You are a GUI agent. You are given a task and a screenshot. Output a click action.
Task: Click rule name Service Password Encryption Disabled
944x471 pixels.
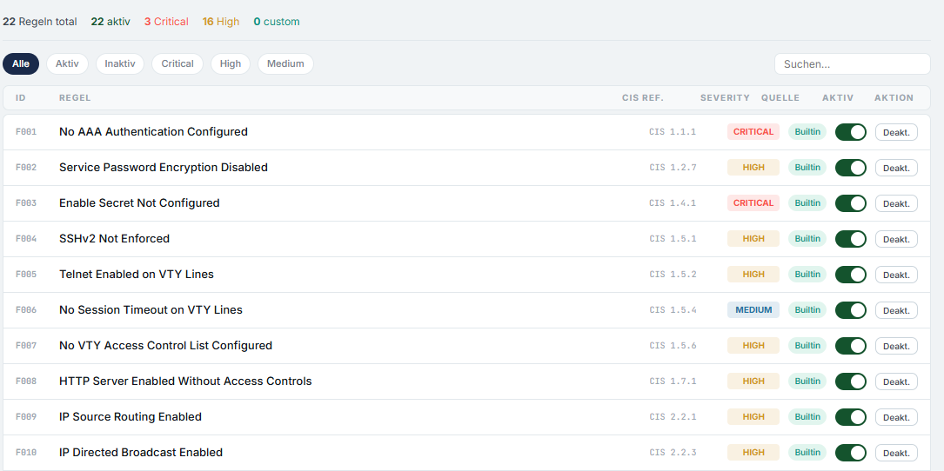tap(164, 167)
